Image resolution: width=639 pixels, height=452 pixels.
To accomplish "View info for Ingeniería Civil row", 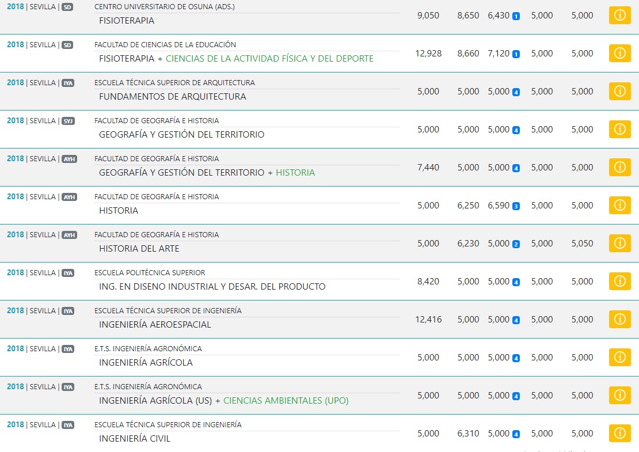I will [619, 434].
